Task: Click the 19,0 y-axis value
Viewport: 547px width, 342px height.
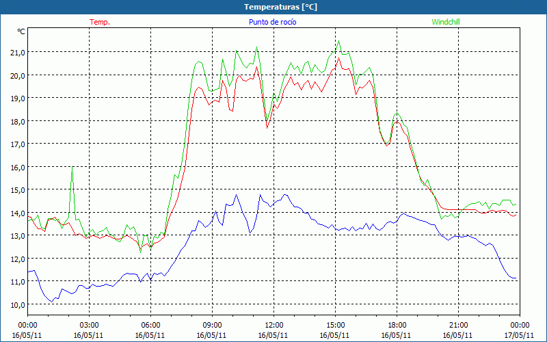Action: point(18,98)
